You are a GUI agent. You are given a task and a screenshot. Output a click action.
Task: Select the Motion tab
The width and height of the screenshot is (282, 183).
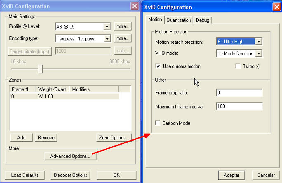coord(155,20)
